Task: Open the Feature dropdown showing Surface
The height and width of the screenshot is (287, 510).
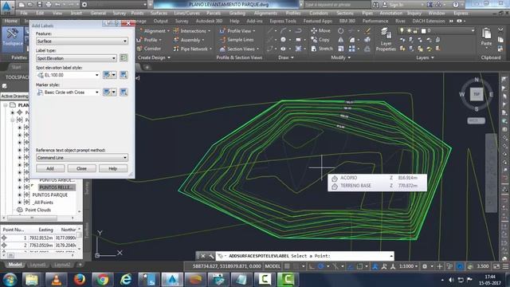Action: coord(82,41)
